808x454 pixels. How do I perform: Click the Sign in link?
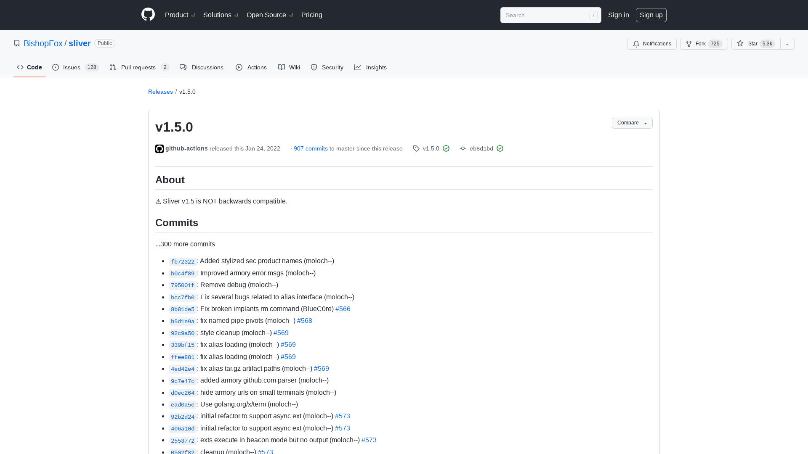pyautogui.click(x=619, y=15)
